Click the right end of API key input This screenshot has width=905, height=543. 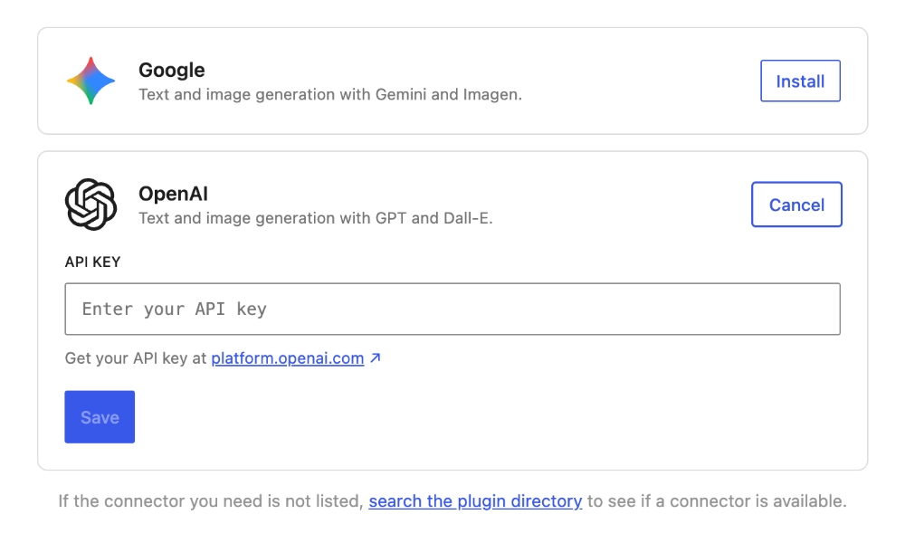pos(814,309)
